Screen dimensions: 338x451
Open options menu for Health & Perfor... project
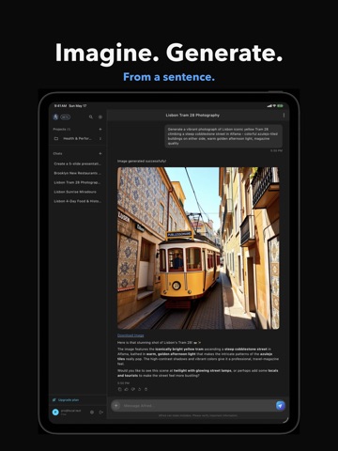[x=100, y=138]
